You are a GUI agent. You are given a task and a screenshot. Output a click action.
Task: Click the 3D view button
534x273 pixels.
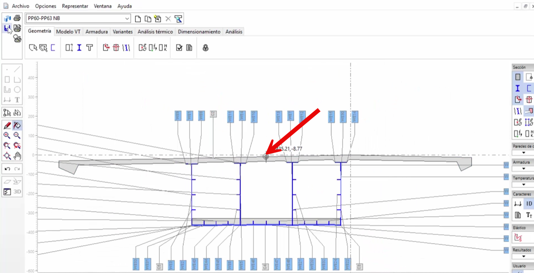(17, 191)
